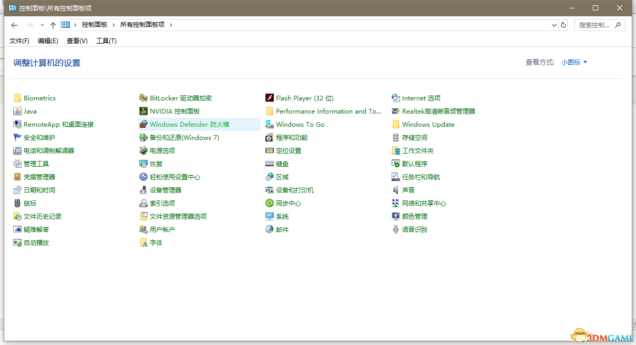The image size is (636, 345).
Task: Go back with the back arrow
Action: [14, 25]
